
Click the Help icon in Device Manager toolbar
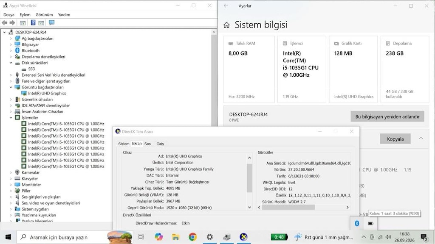[33, 23]
